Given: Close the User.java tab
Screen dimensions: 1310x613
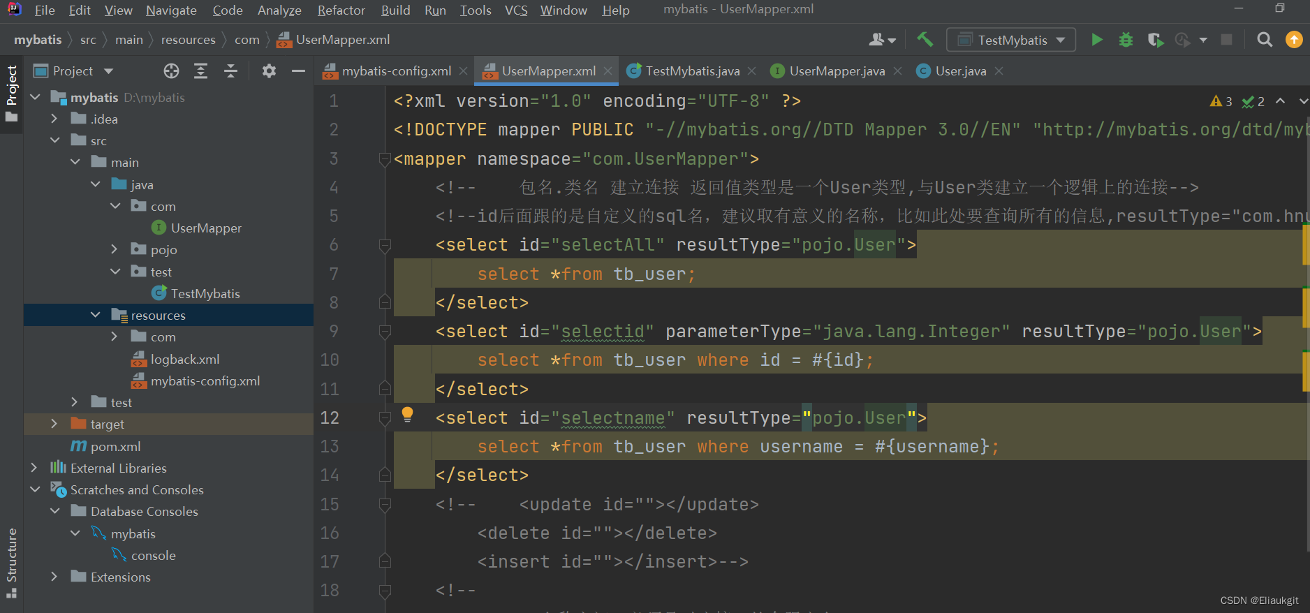Looking at the screenshot, I should [999, 71].
